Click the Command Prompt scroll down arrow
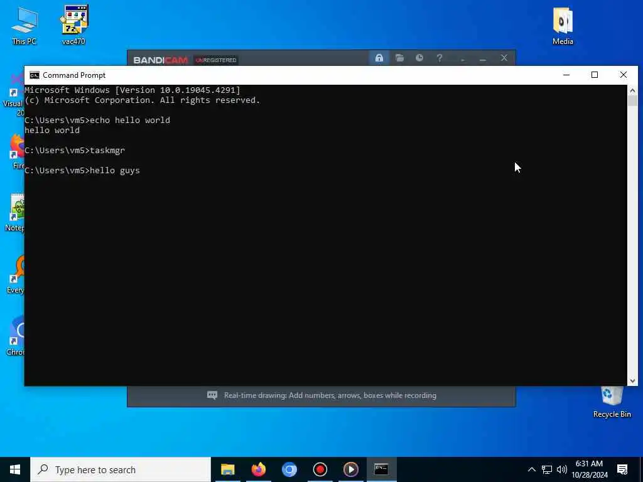The height and width of the screenshot is (482, 643). [632, 381]
